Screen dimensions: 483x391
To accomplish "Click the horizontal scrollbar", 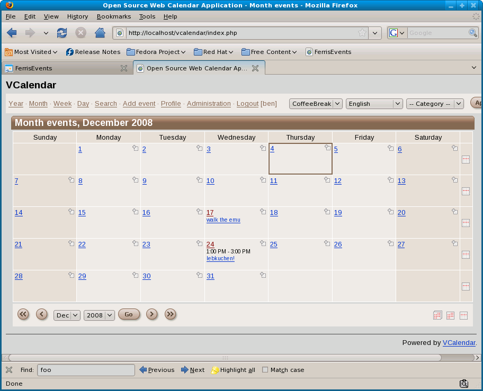I will pyautogui.click(x=225, y=358).
